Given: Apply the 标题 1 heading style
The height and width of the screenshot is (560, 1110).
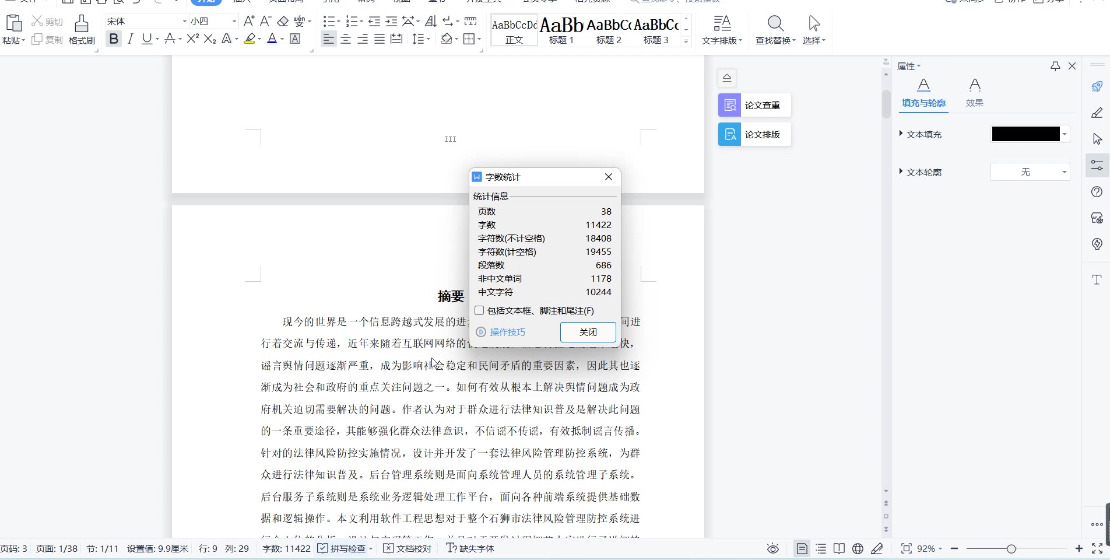Looking at the screenshot, I should pos(561,30).
